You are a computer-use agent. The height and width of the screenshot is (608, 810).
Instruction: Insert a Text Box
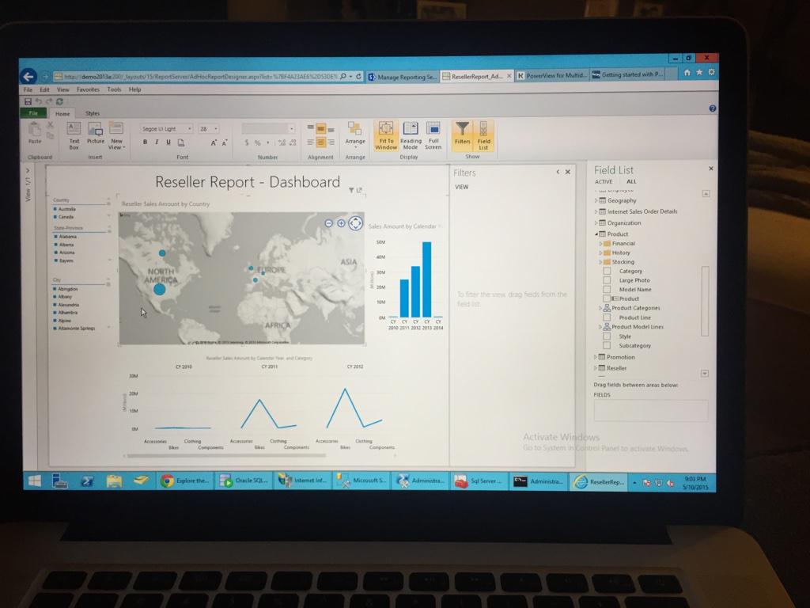(x=74, y=135)
